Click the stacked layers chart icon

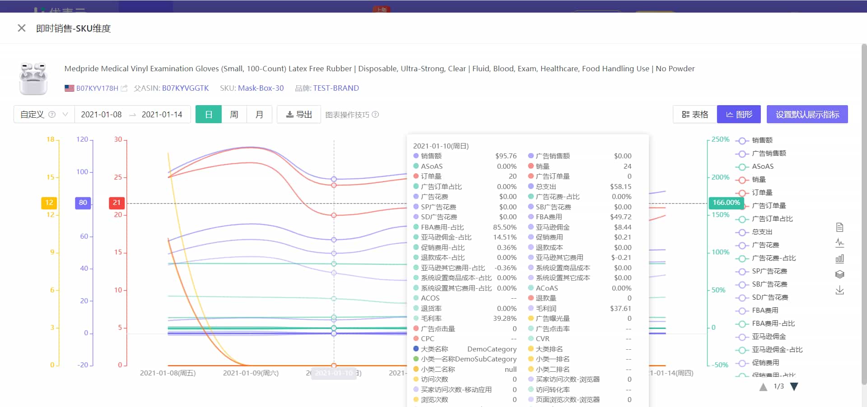[x=839, y=274]
